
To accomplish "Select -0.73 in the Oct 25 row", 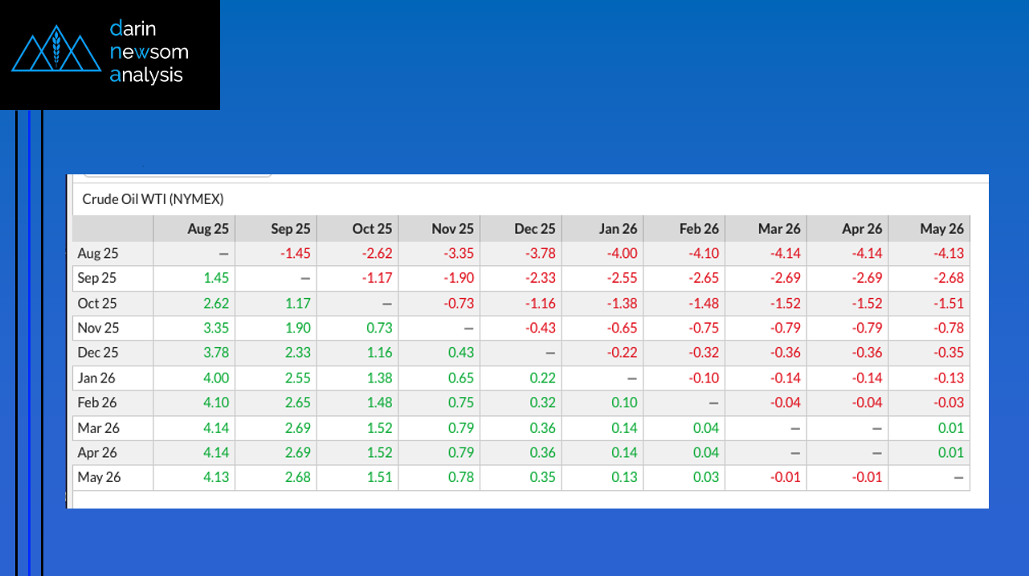I will click(458, 304).
